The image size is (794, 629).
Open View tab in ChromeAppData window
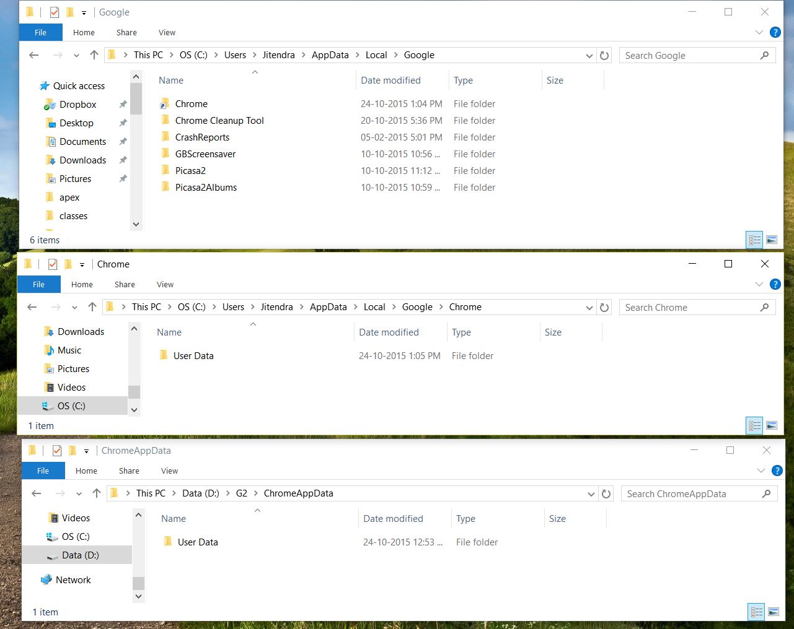point(169,471)
